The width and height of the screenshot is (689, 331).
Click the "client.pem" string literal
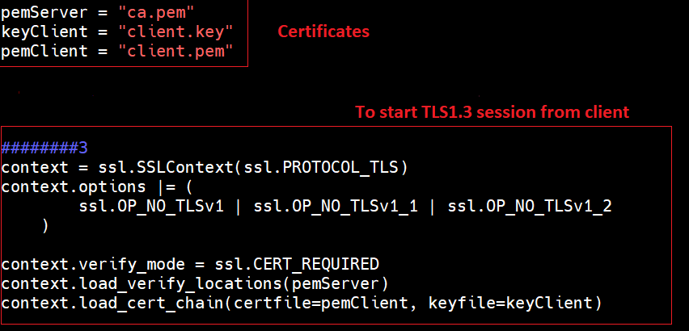coord(175,51)
